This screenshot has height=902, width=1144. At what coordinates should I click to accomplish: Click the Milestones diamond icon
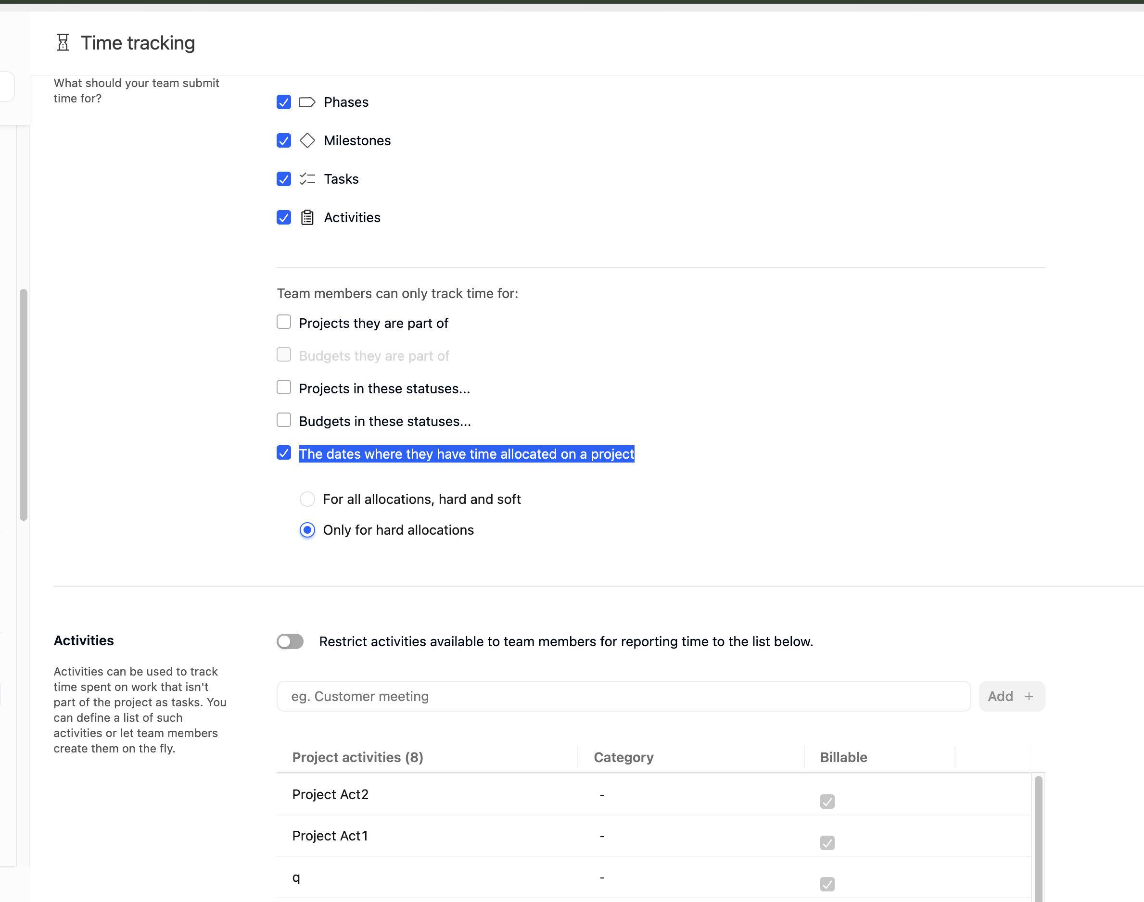(307, 140)
